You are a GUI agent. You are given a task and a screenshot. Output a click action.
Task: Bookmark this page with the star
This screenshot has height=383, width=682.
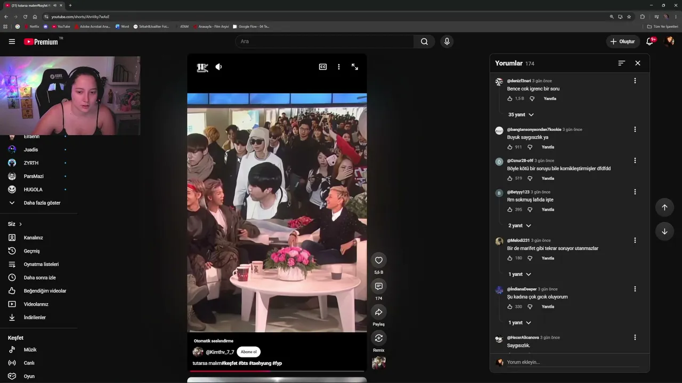pos(629,16)
